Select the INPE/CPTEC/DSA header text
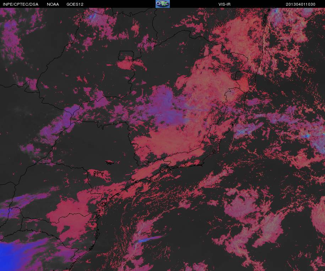The image size is (325, 271). click(x=21, y=4)
